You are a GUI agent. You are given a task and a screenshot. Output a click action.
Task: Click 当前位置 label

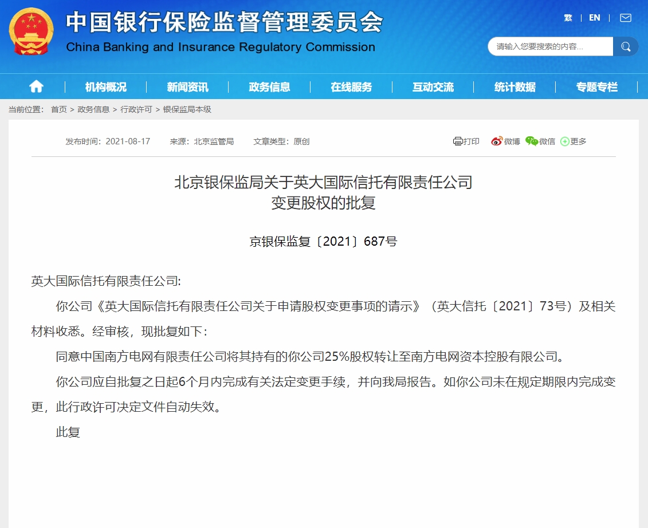coord(26,109)
